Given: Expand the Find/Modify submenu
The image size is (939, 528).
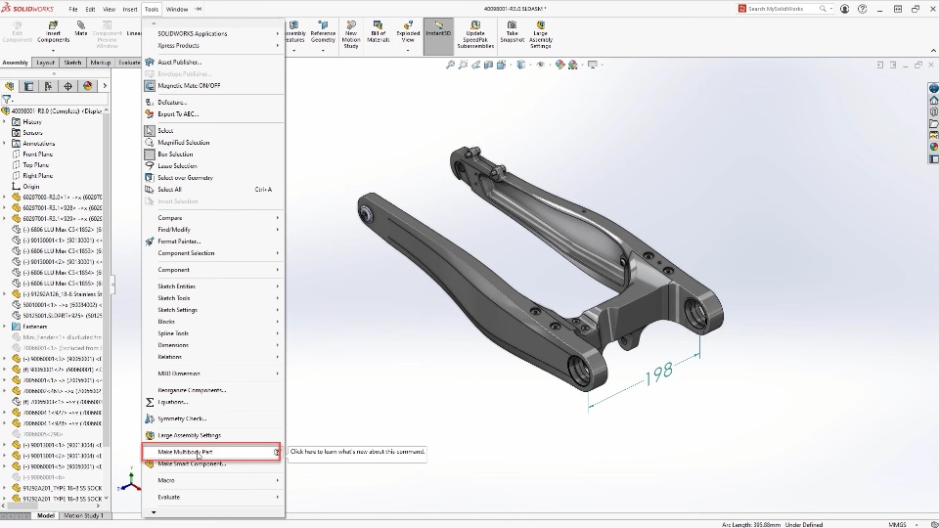Looking at the screenshot, I should coord(212,230).
